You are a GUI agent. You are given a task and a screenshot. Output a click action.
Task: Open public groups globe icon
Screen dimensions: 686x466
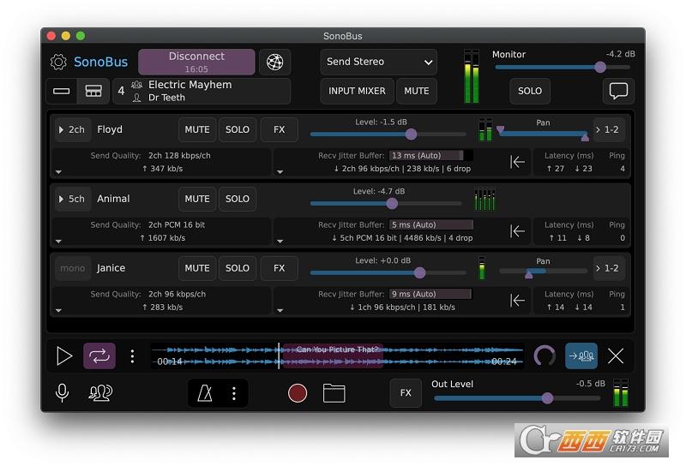click(274, 62)
